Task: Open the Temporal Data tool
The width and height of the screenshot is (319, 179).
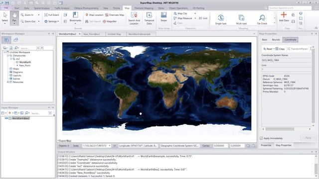Action: point(149,18)
